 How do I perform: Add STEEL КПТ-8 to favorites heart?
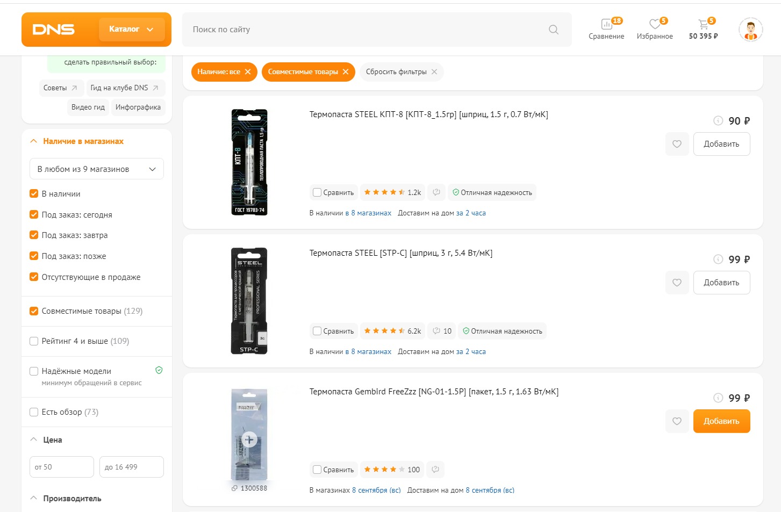pyautogui.click(x=677, y=144)
